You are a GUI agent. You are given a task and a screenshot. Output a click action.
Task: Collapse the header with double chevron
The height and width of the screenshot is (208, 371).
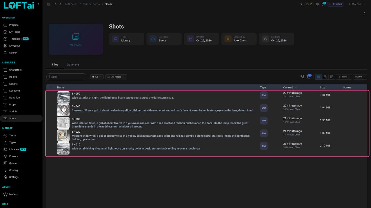[364, 13]
